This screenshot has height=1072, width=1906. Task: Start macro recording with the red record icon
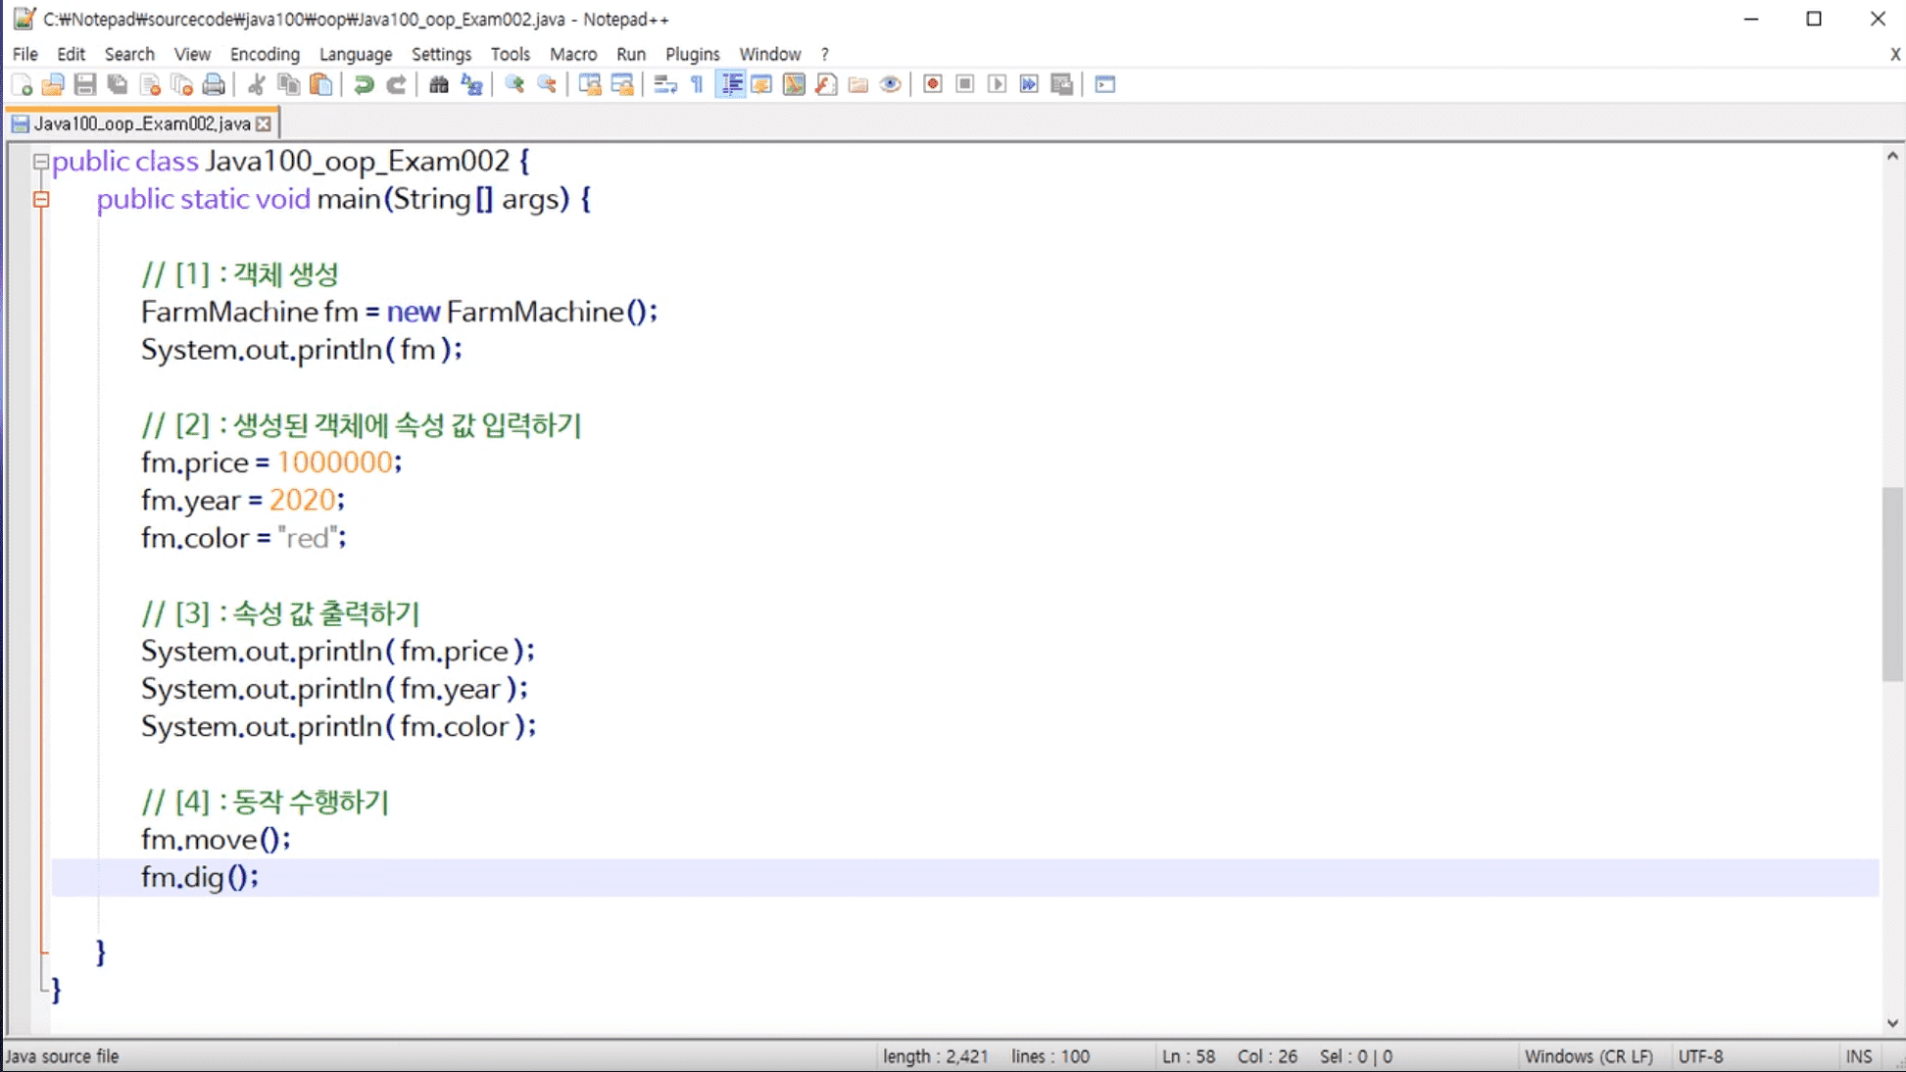point(933,85)
